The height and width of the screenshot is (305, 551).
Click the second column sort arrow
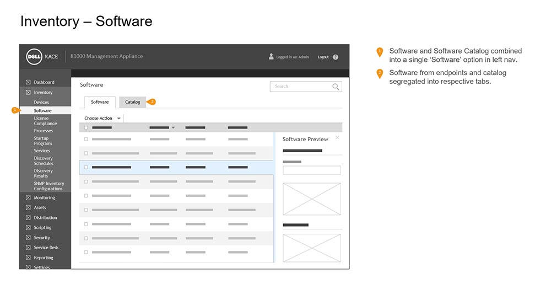[x=173, y=128]
